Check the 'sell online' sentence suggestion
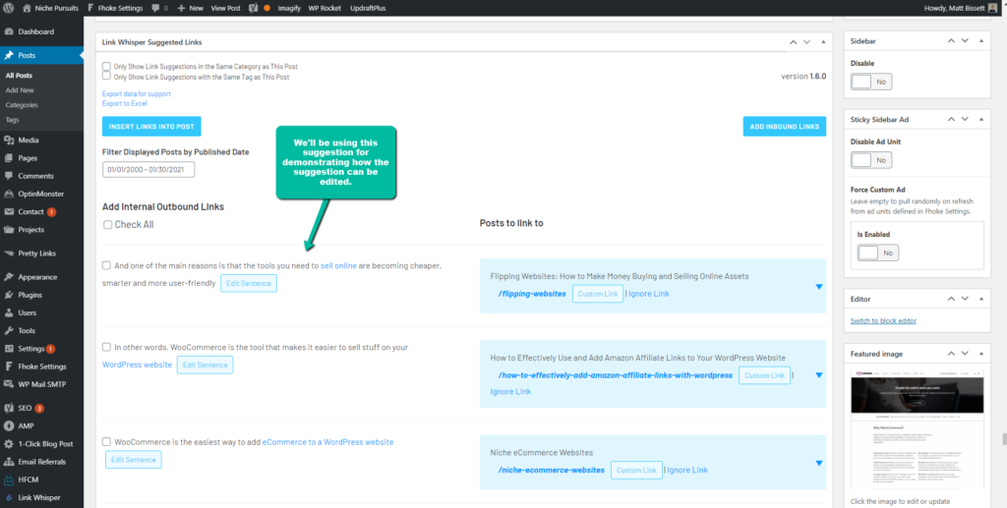The image size is (1007, 508). pyautogui.click(x=106, y=265)
